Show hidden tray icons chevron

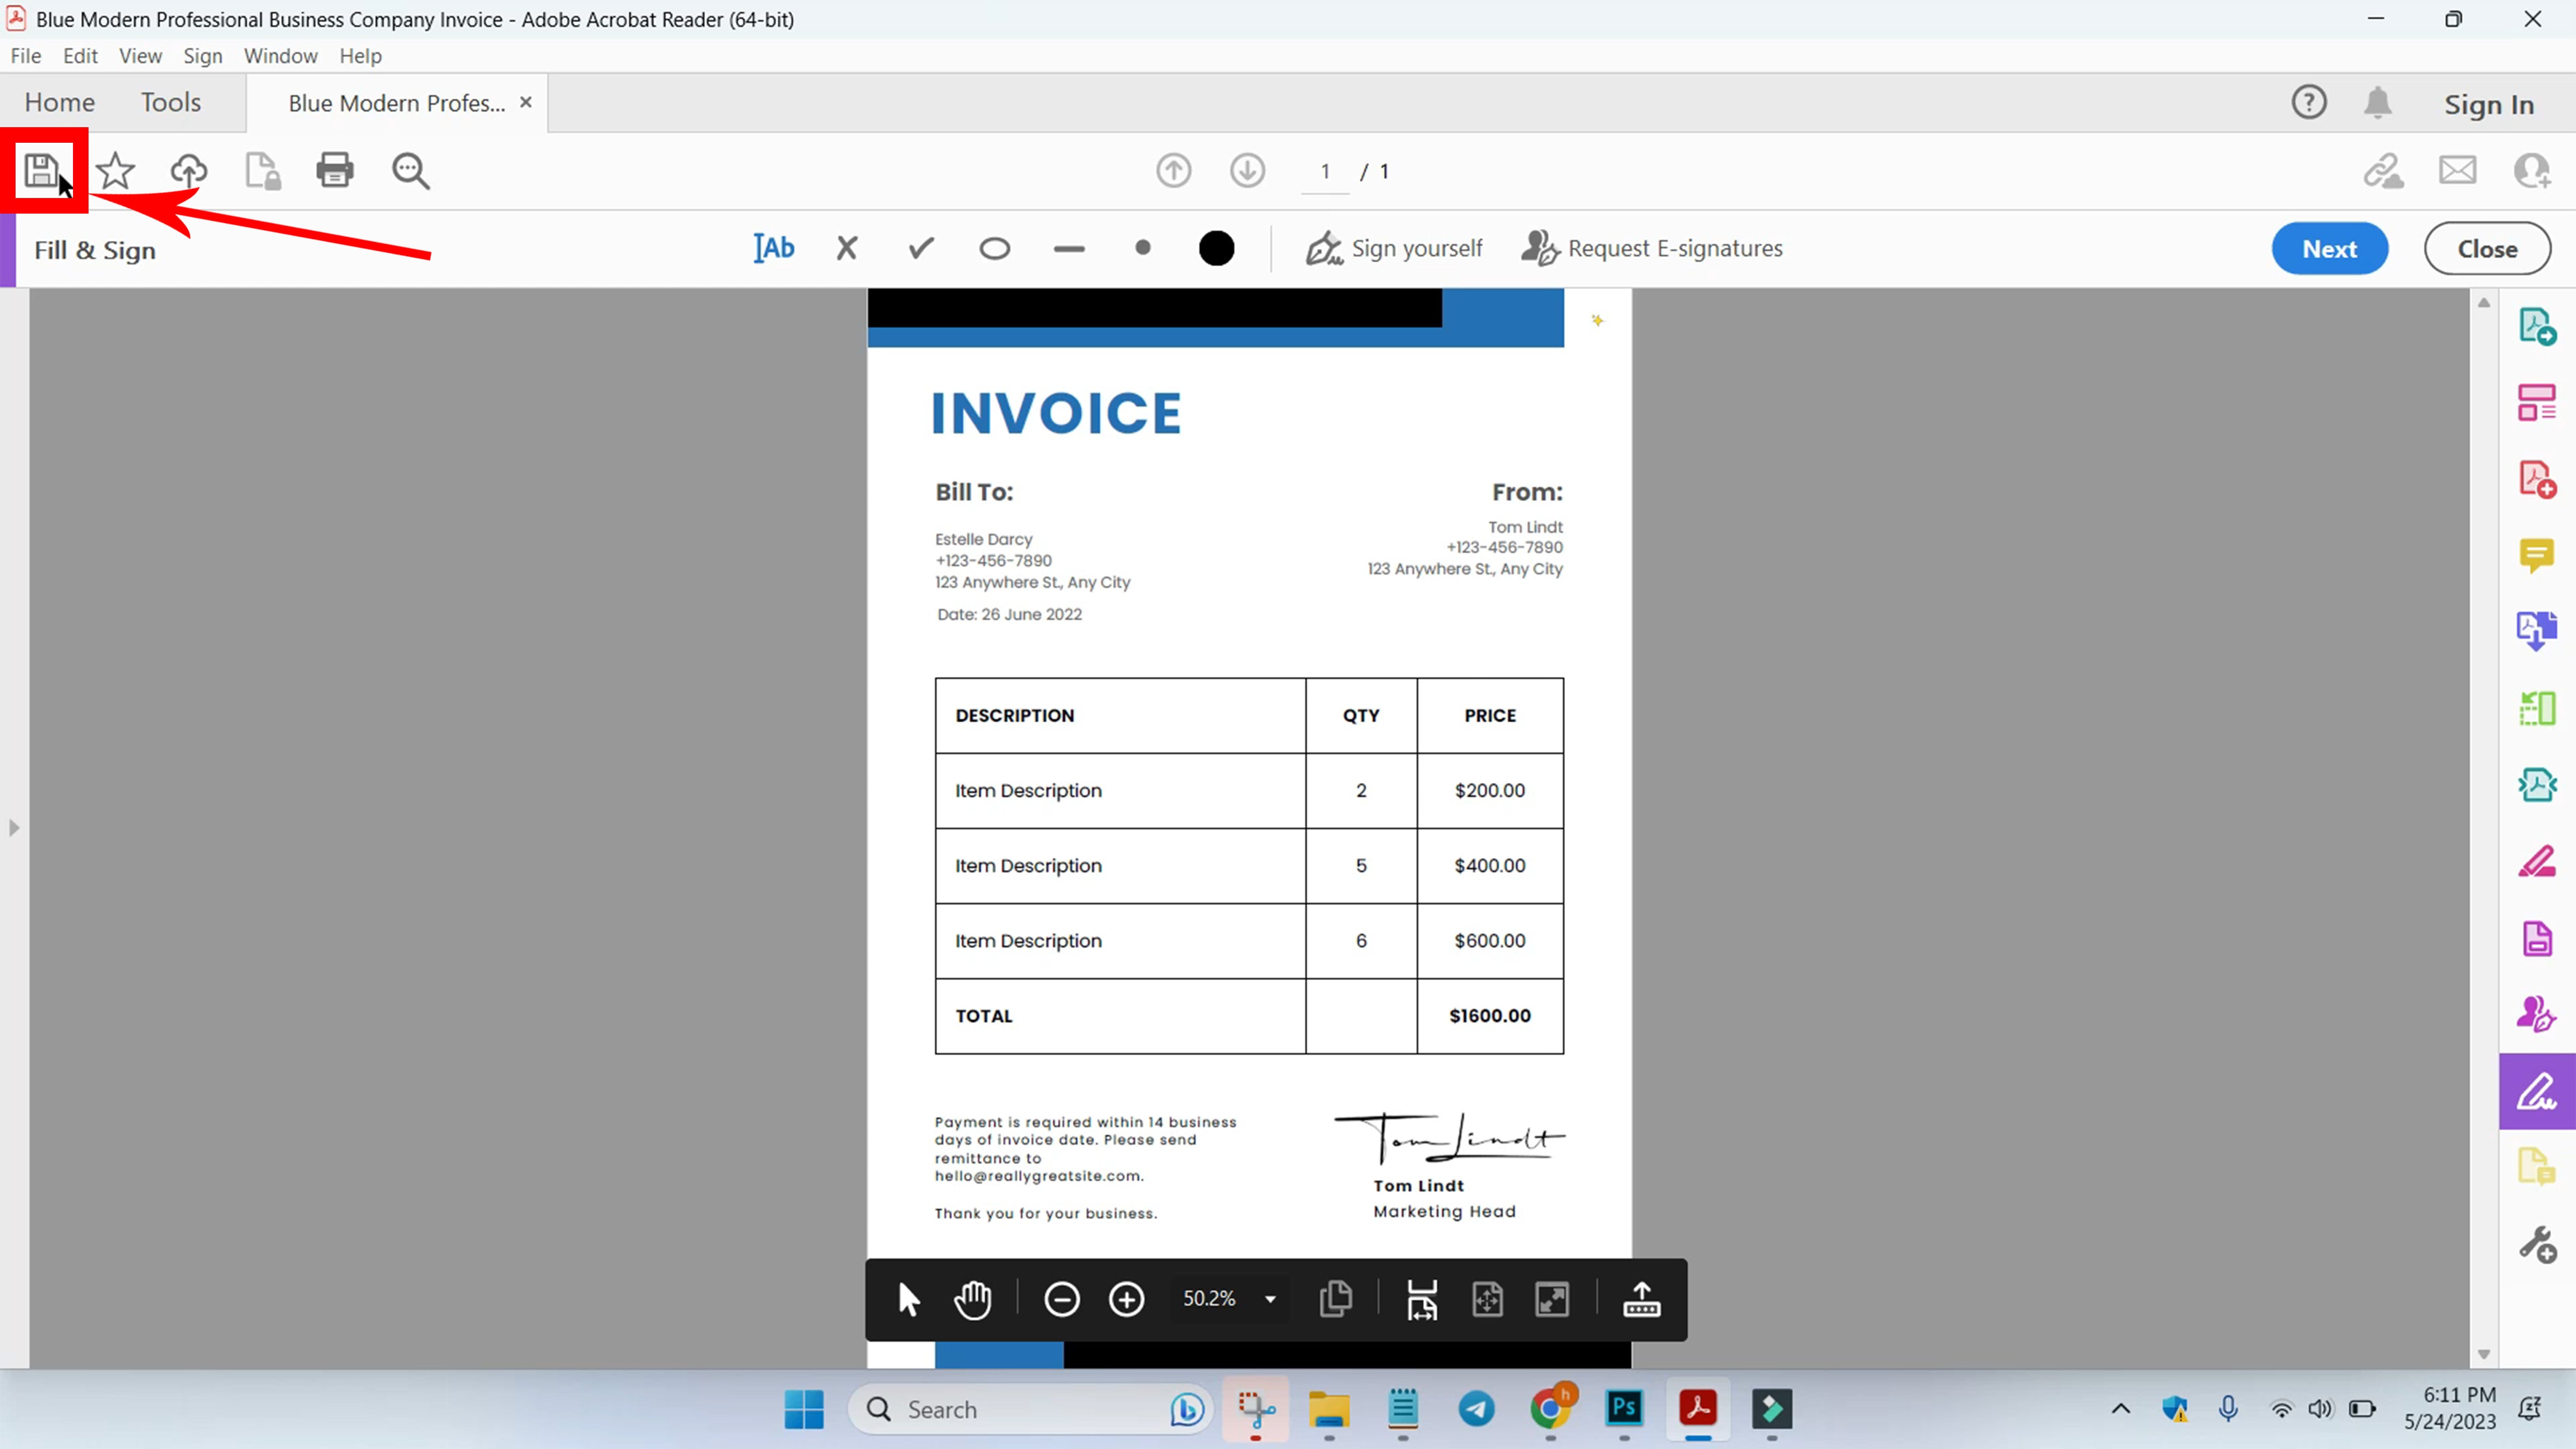(2120, 1409)
